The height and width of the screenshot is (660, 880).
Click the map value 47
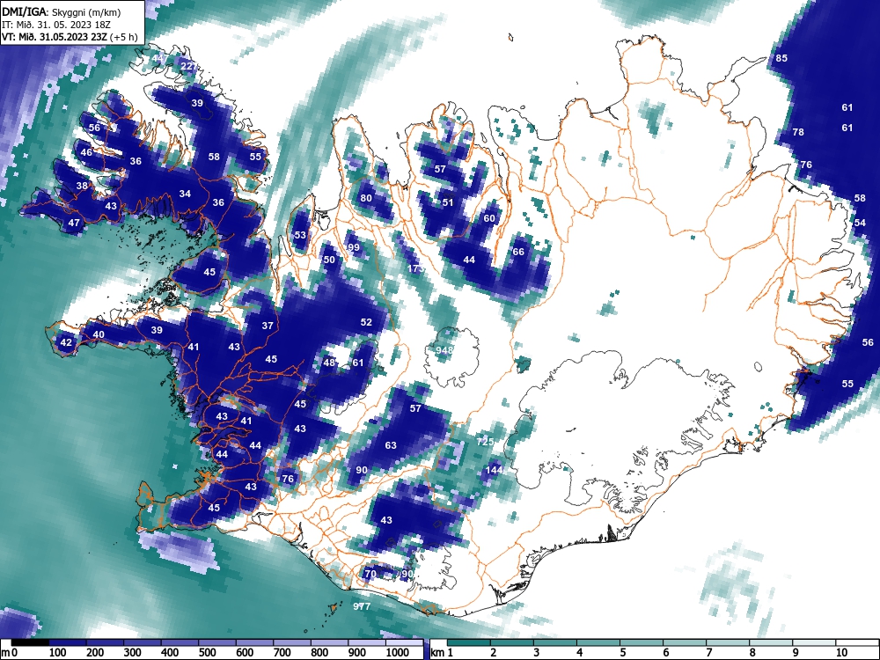click(x=74, y=223)
